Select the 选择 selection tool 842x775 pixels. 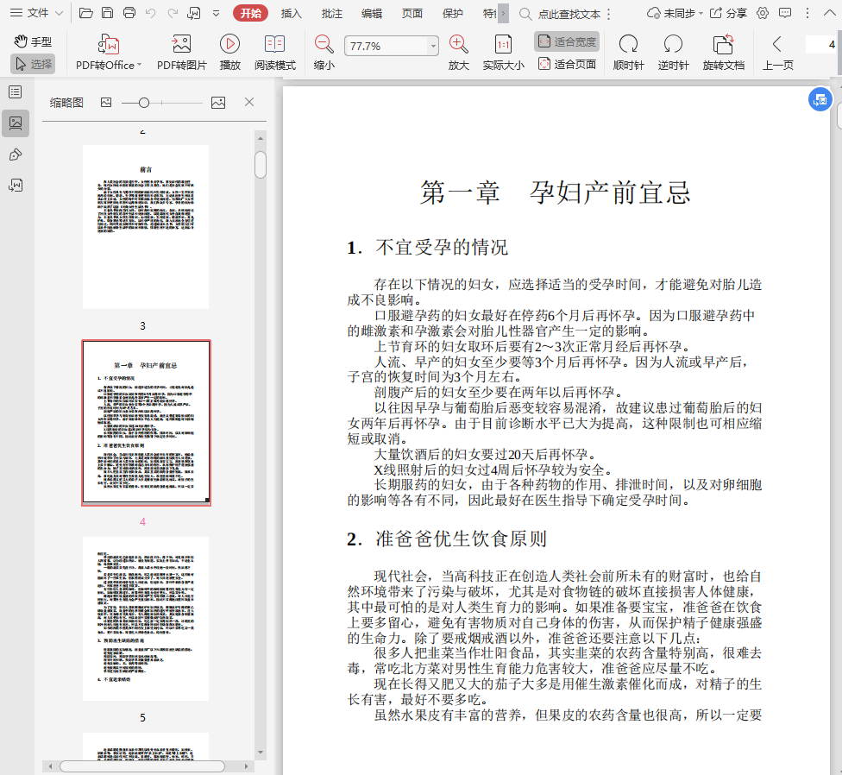[33, 64]
